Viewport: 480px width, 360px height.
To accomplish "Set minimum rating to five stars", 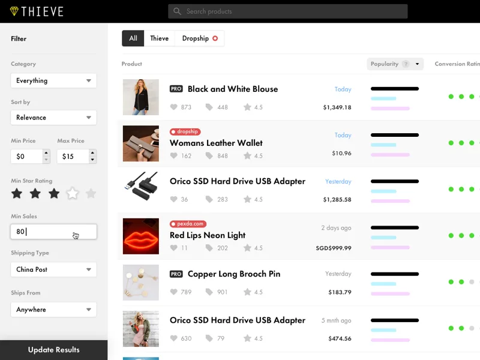I will pos(91,193).
